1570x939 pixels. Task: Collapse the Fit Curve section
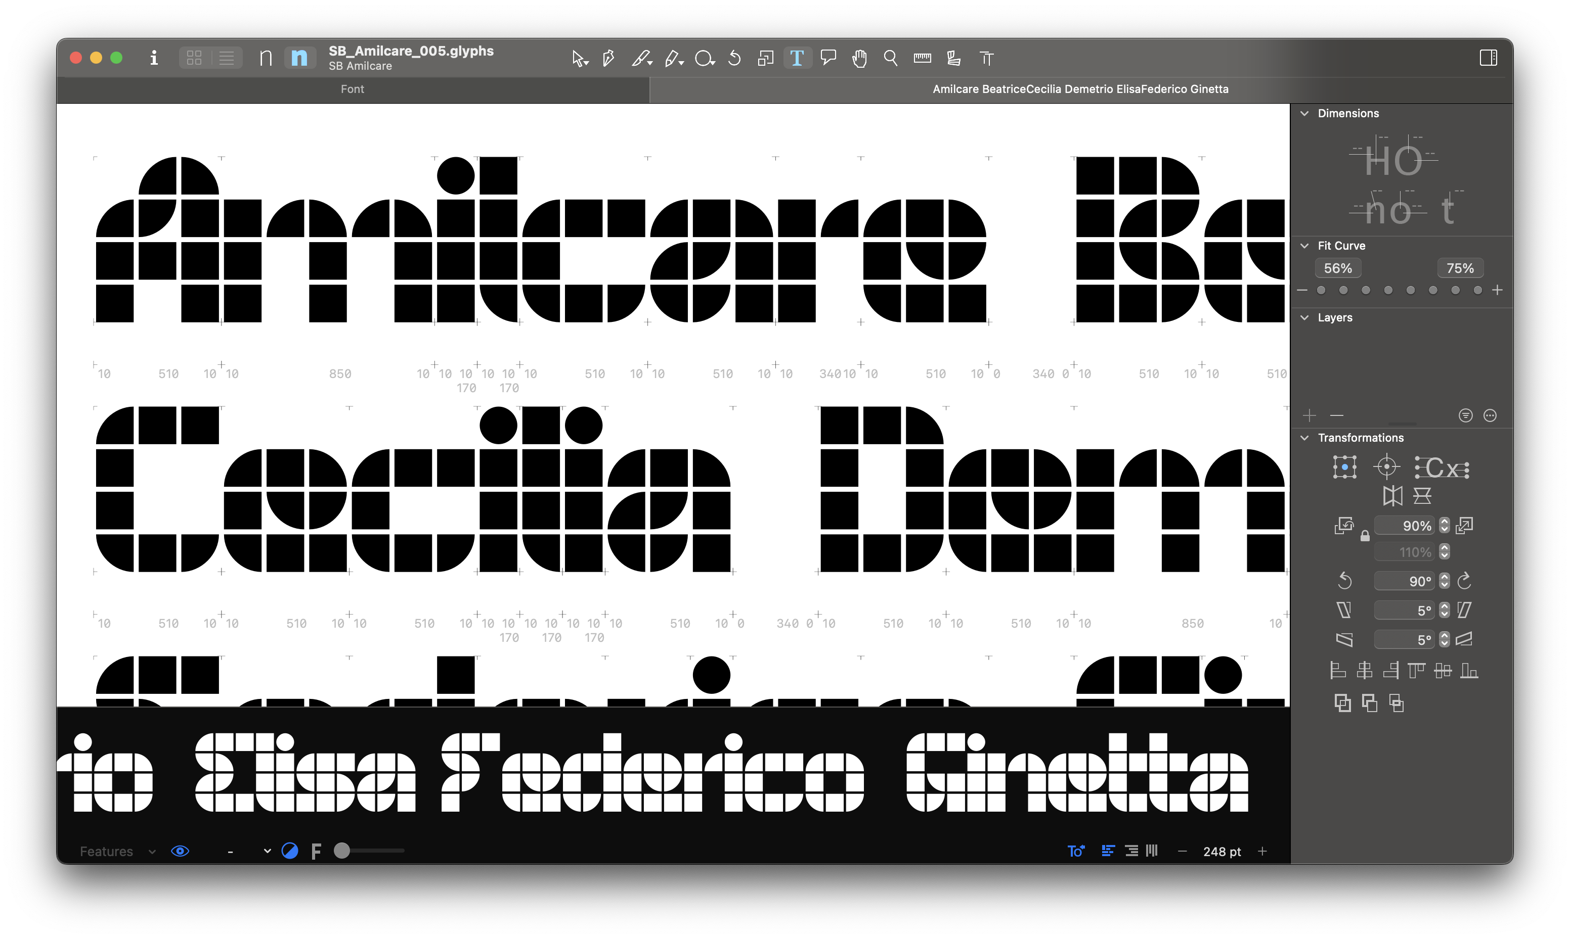[1305, 246]
